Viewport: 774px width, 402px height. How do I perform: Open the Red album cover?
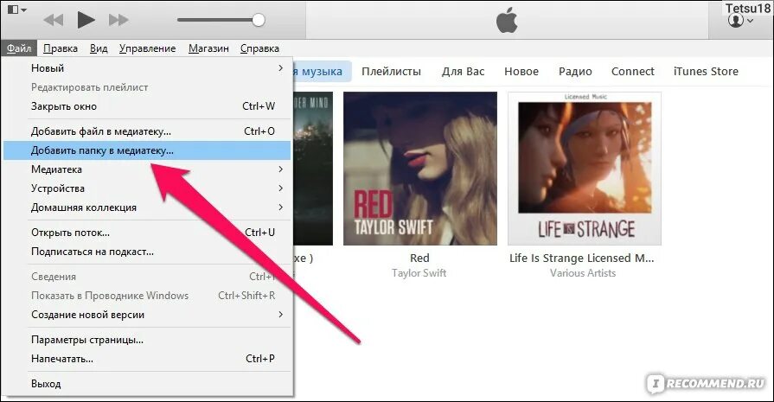pyautogui.click(x=420, y=169)
